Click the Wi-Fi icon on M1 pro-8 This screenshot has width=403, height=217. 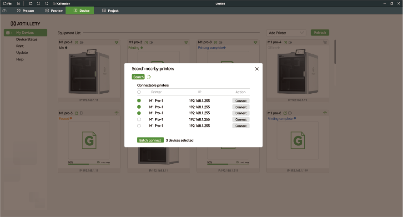coord(325,113)
